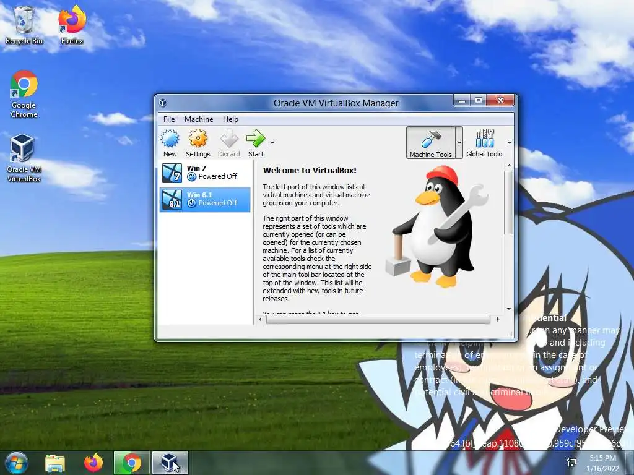Select the Oracle VM VirtualBox desktop shortcut

pos(24,158)
